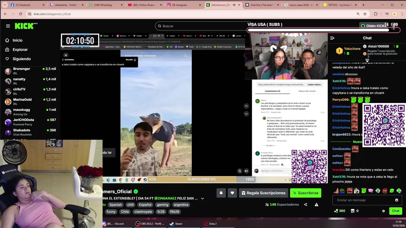Click the Spanish tag
The height and width of the screenshot is (228, 406).
coord(115,205)
